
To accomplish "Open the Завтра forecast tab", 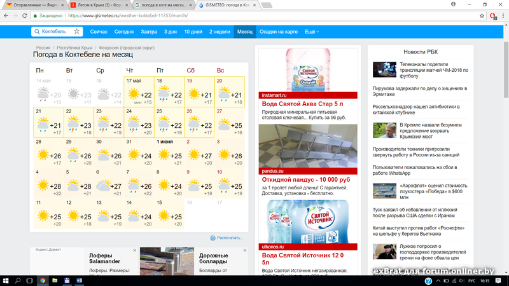I will click(148, 31).
